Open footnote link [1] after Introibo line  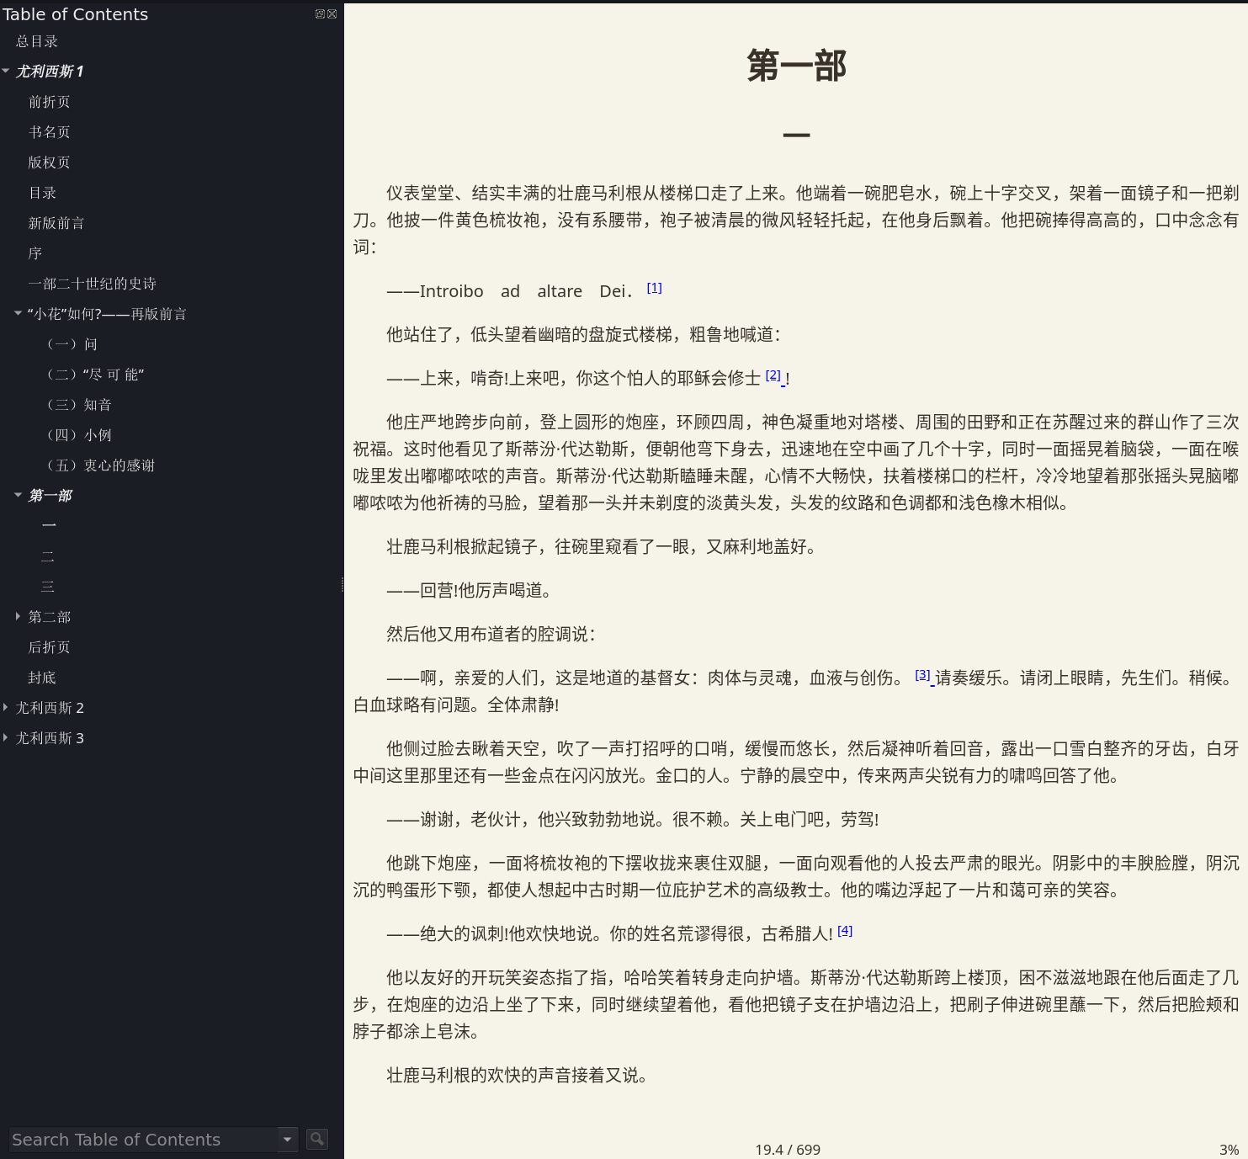tap(654, 288)
